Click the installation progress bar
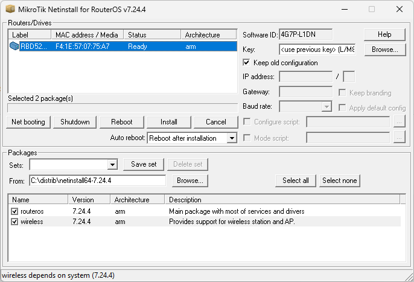The width and height of the screenshot is (414, 282). pos(123,108)
